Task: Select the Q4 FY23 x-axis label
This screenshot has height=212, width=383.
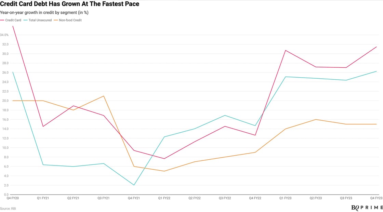Action: pyautogui.click(x=376, y=198)
